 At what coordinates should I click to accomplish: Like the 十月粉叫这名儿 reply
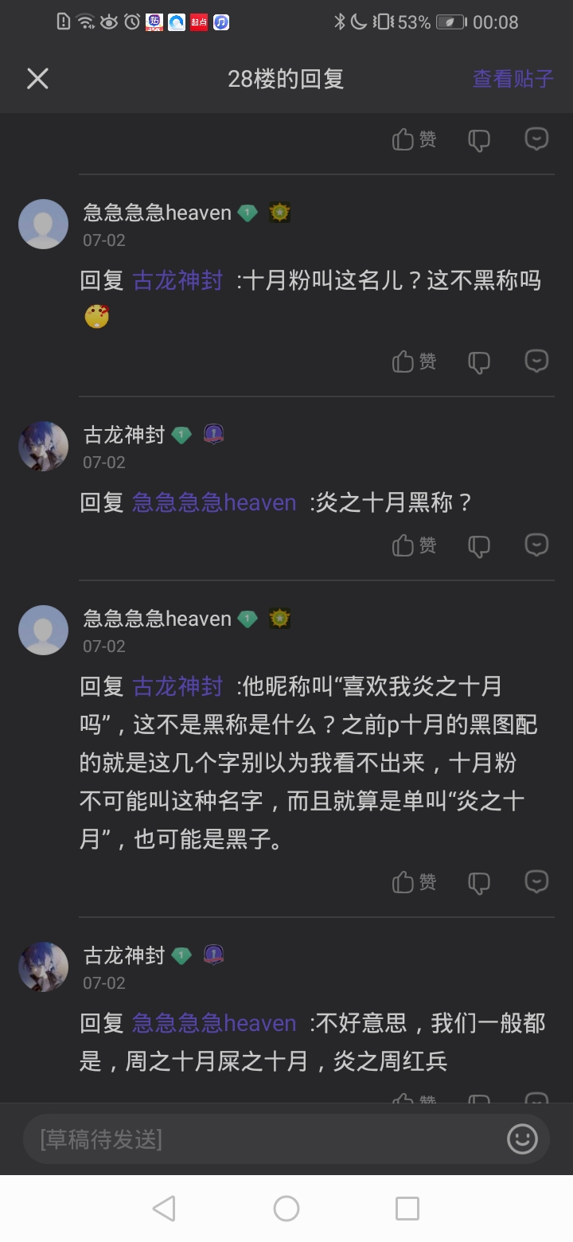(415, 361)
